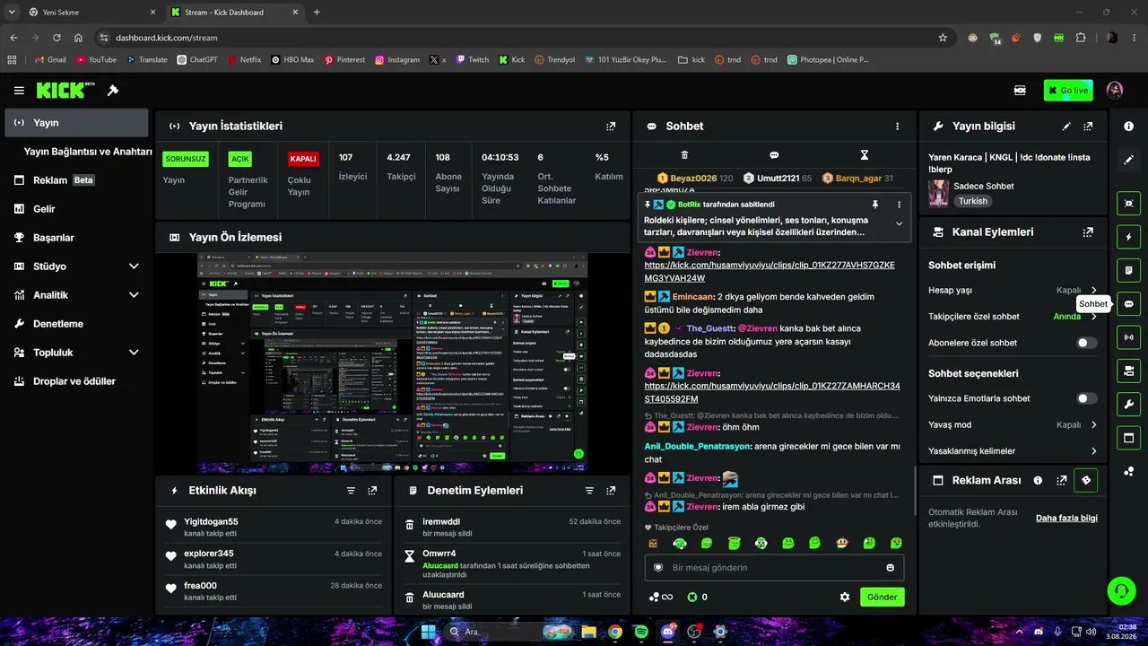This screenshot has height=646, width=1148.
Task: Click the broadcast signal icon in right sidebar
Action: click(x=1129, y=337)
